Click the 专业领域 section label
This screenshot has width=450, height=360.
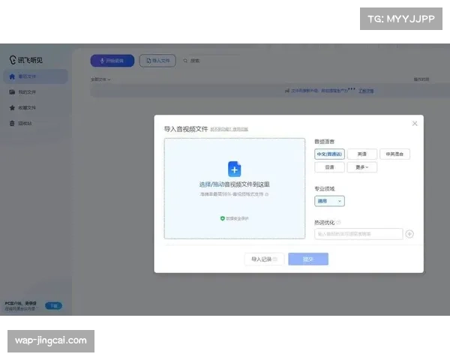coord(324,188)
